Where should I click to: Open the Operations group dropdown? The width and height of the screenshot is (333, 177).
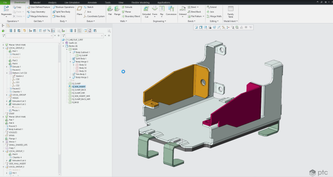point(13,21)
